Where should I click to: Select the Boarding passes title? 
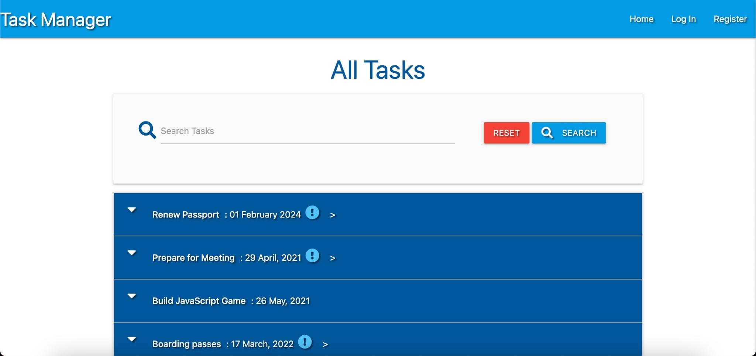tap(186, 344)
